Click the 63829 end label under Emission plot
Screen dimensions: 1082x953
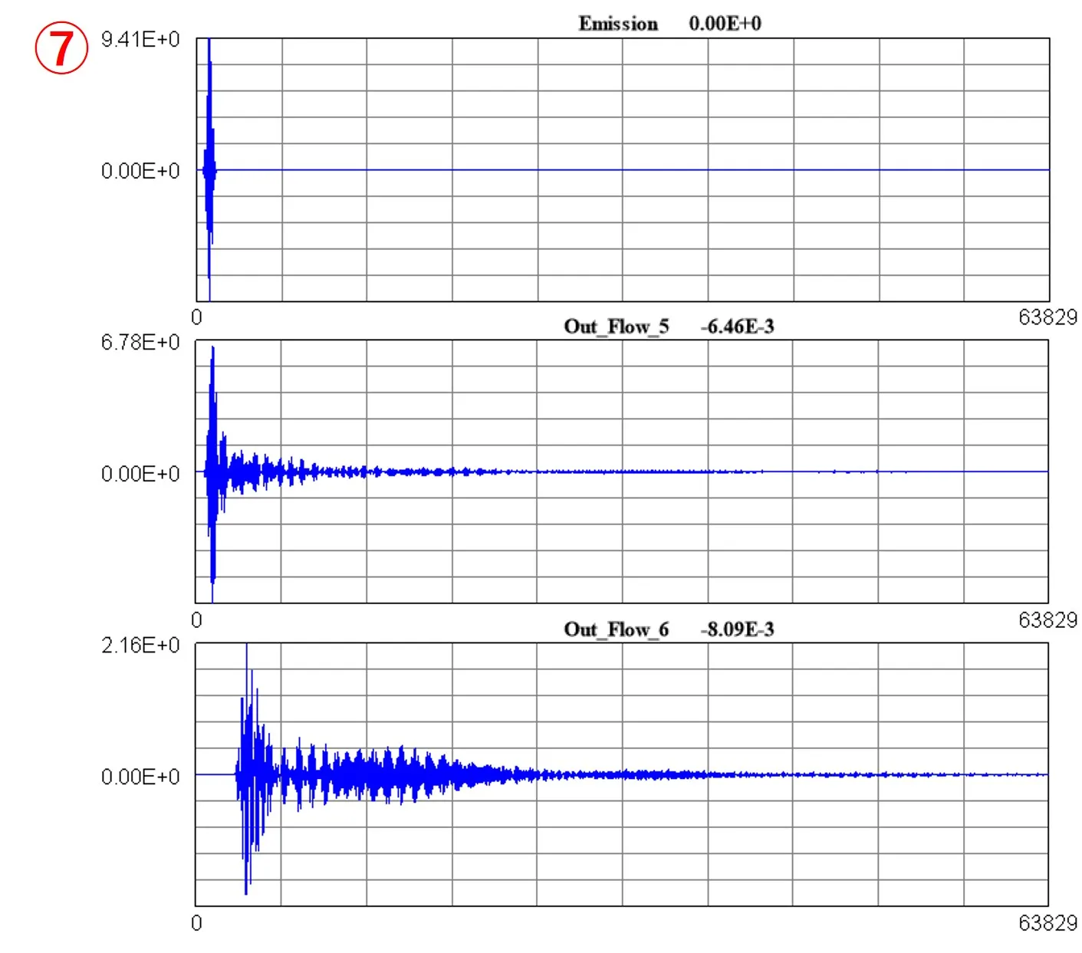[1047, 317]
